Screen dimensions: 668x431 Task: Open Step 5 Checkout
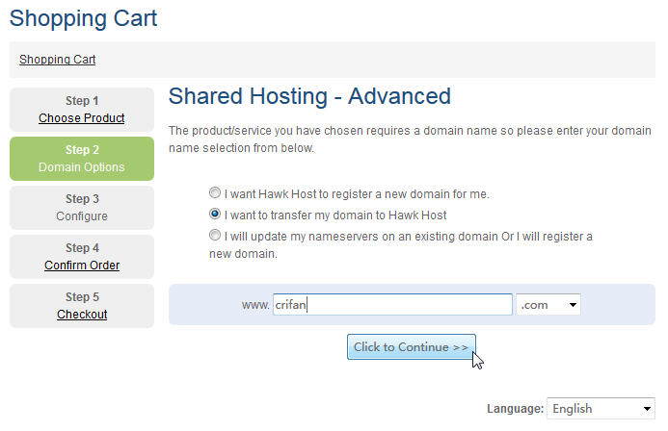tap(82, 315)
